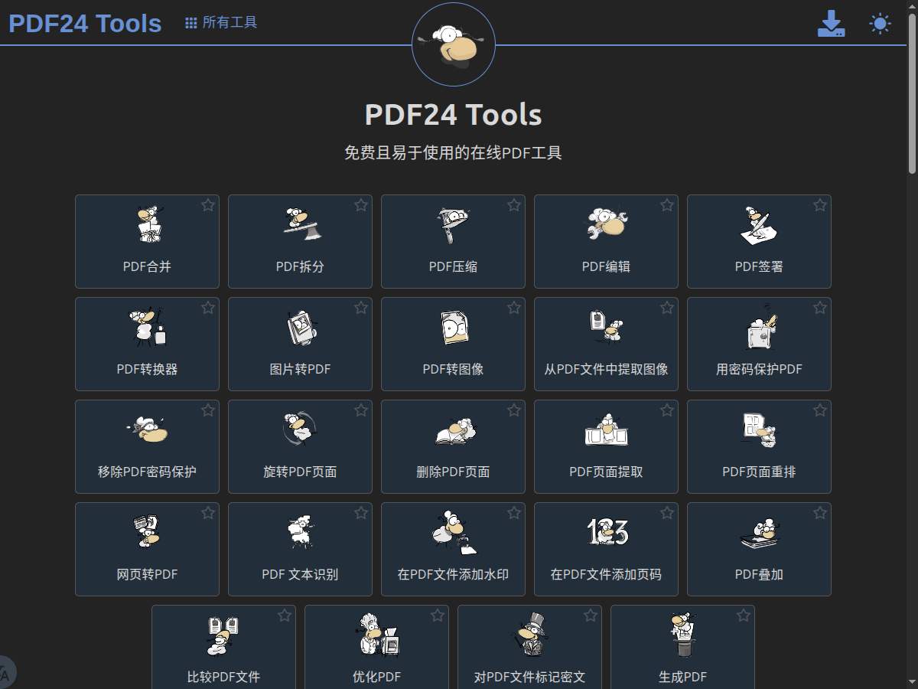Click the download PDF24 desktop icon
918x689 pixels.
point(832,23)
